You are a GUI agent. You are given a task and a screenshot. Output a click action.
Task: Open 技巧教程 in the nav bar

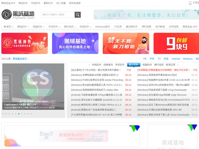160,27
